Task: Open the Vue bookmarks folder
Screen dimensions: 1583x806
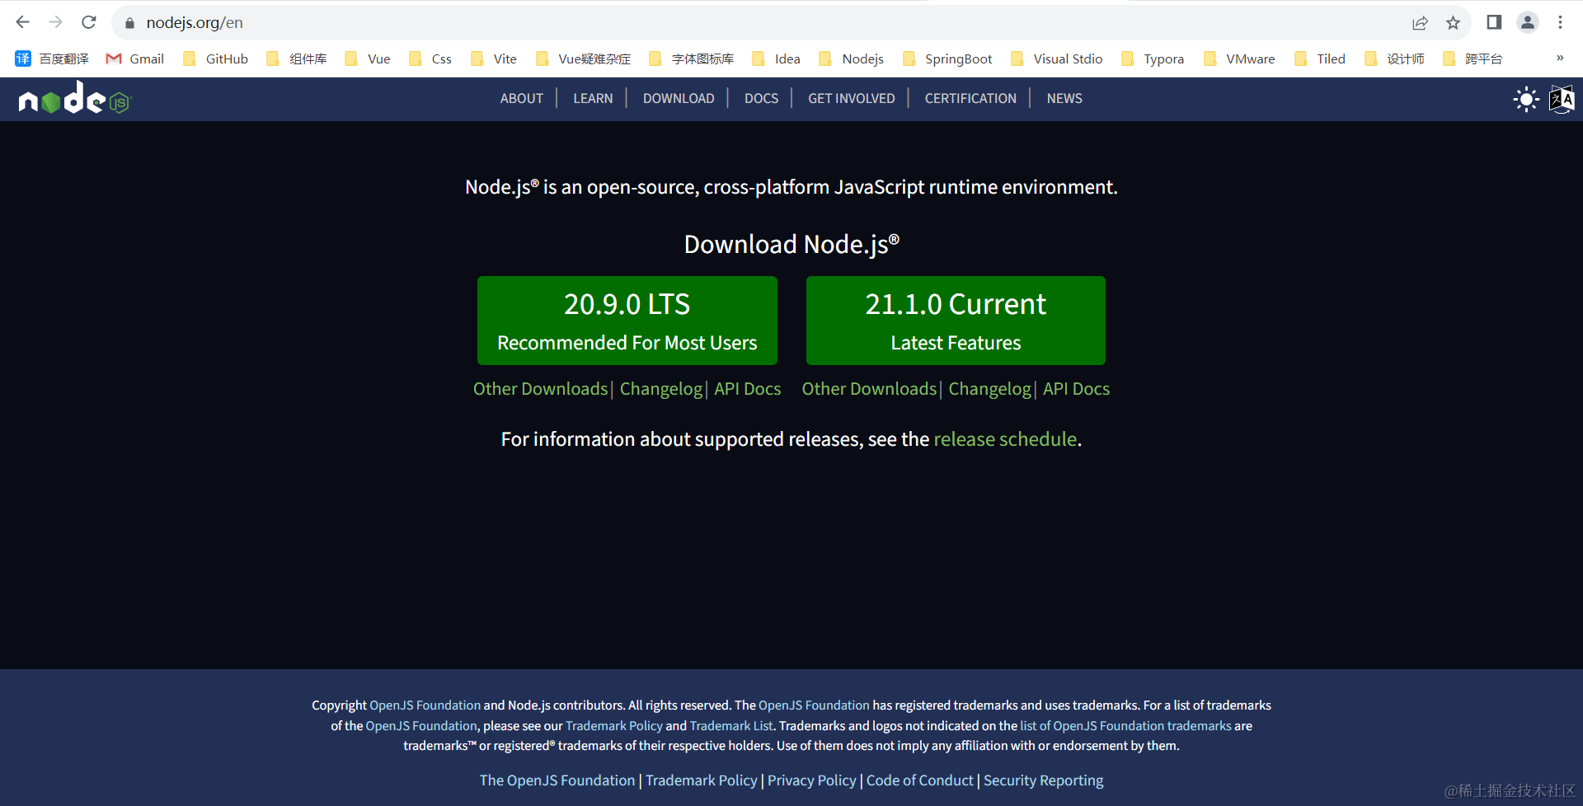Action: pos(367,59)
